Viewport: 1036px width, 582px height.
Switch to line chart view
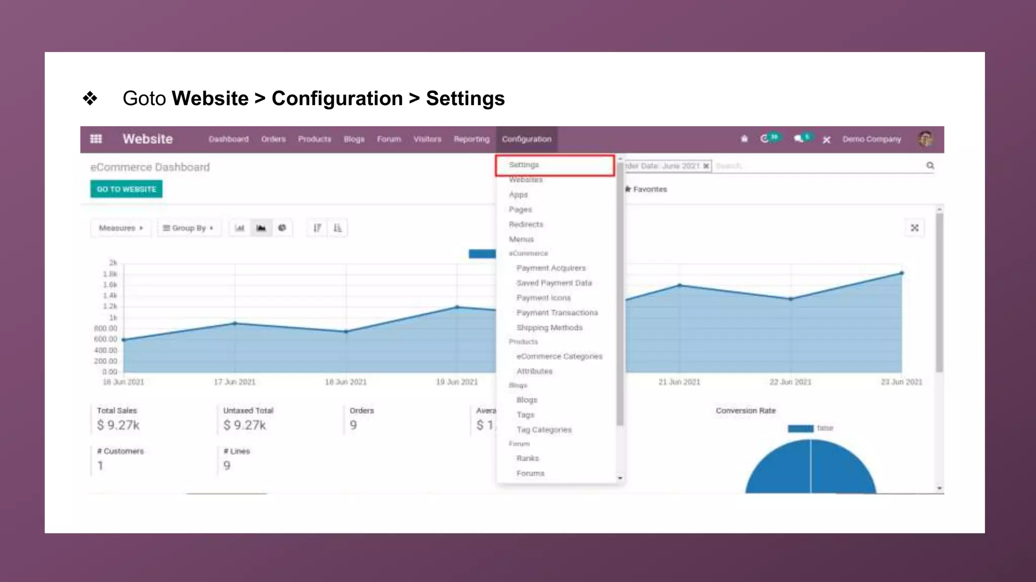pos(261,228)
